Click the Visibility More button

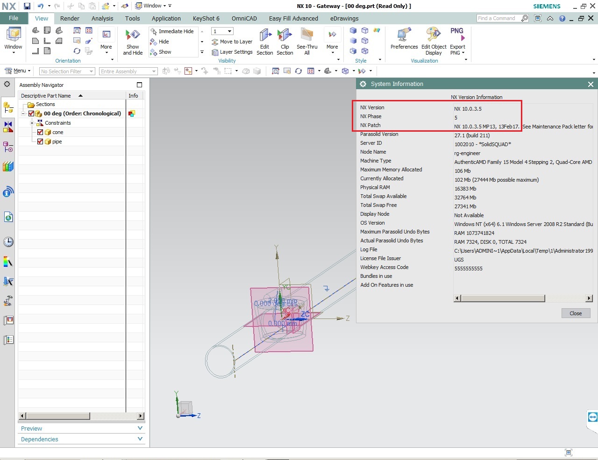(x=332, y=42)
